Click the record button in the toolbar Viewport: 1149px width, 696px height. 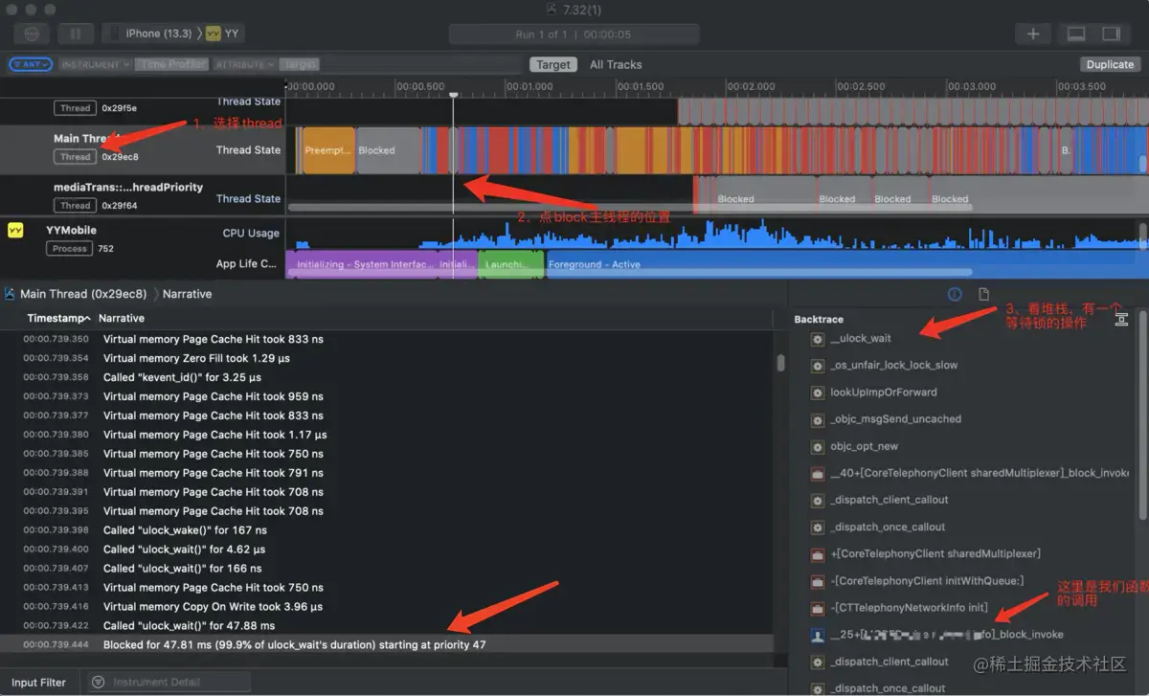pyautogui.click(x=32, y=34)
